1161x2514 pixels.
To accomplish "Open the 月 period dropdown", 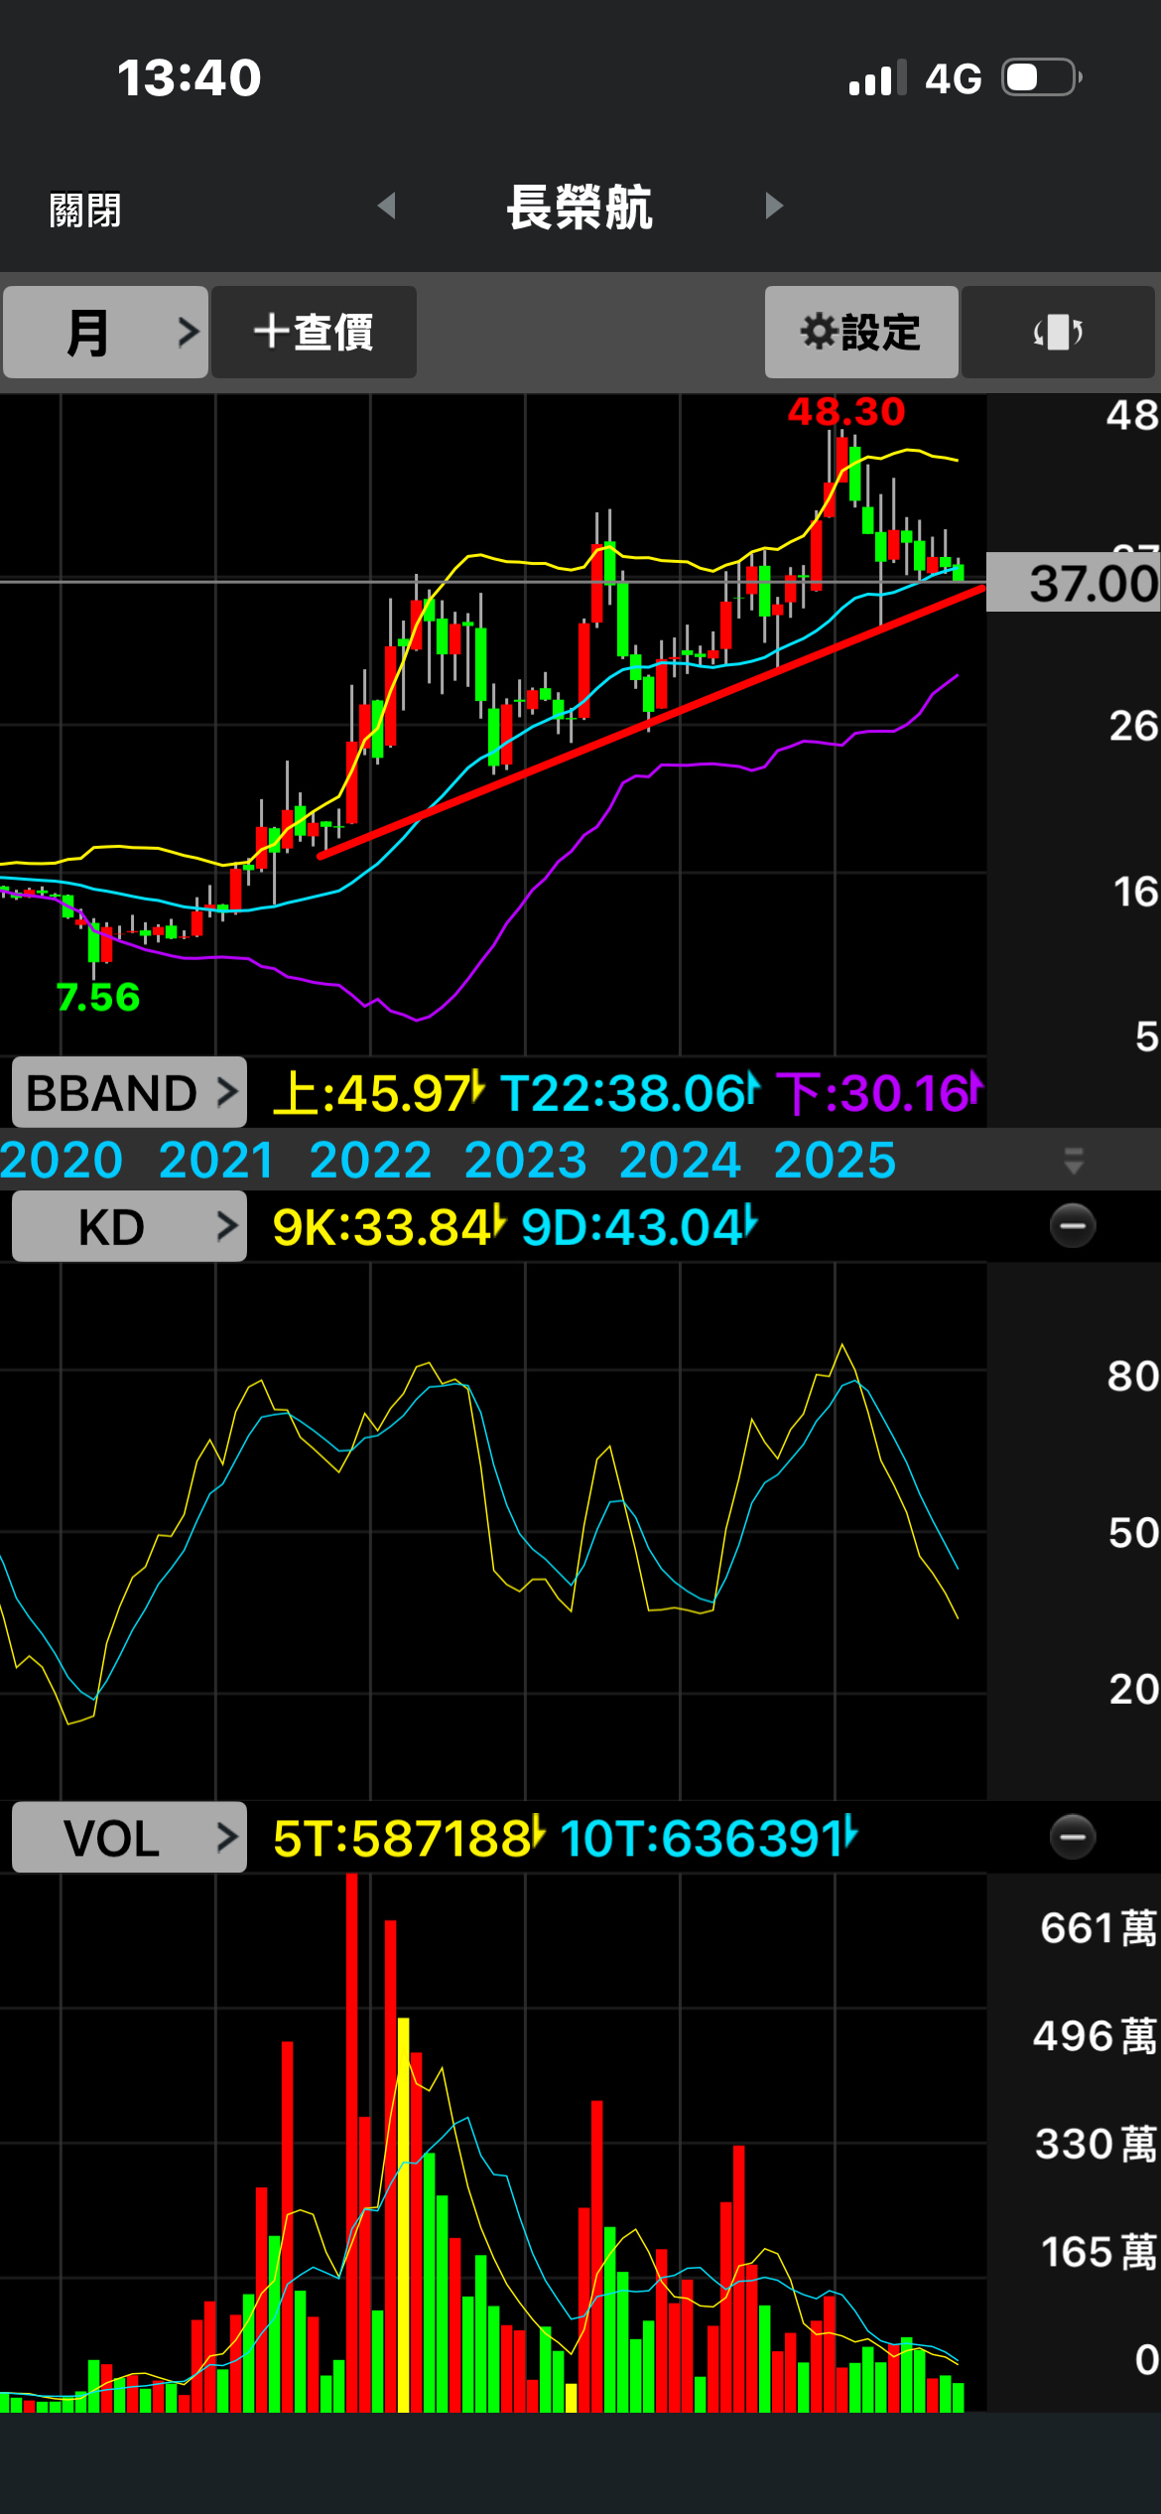I will click(105, 332).
